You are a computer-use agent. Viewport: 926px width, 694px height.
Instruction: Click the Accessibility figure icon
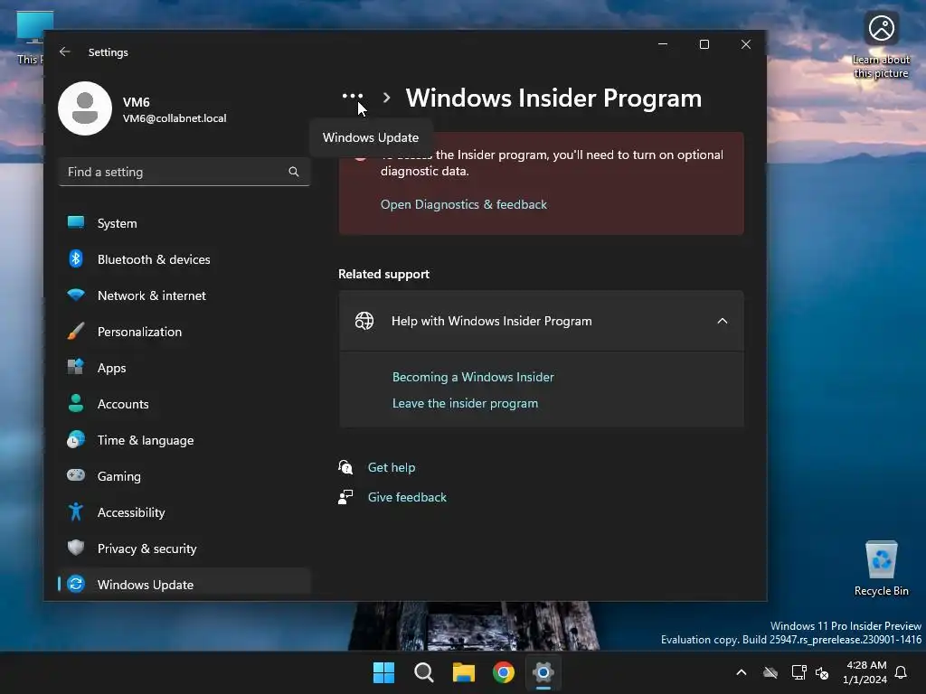(76, 511)
